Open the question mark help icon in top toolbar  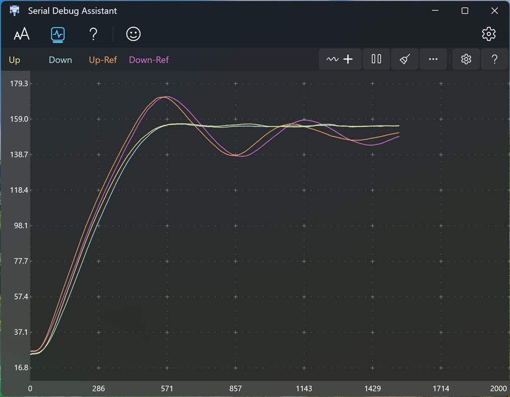[93, 34]
